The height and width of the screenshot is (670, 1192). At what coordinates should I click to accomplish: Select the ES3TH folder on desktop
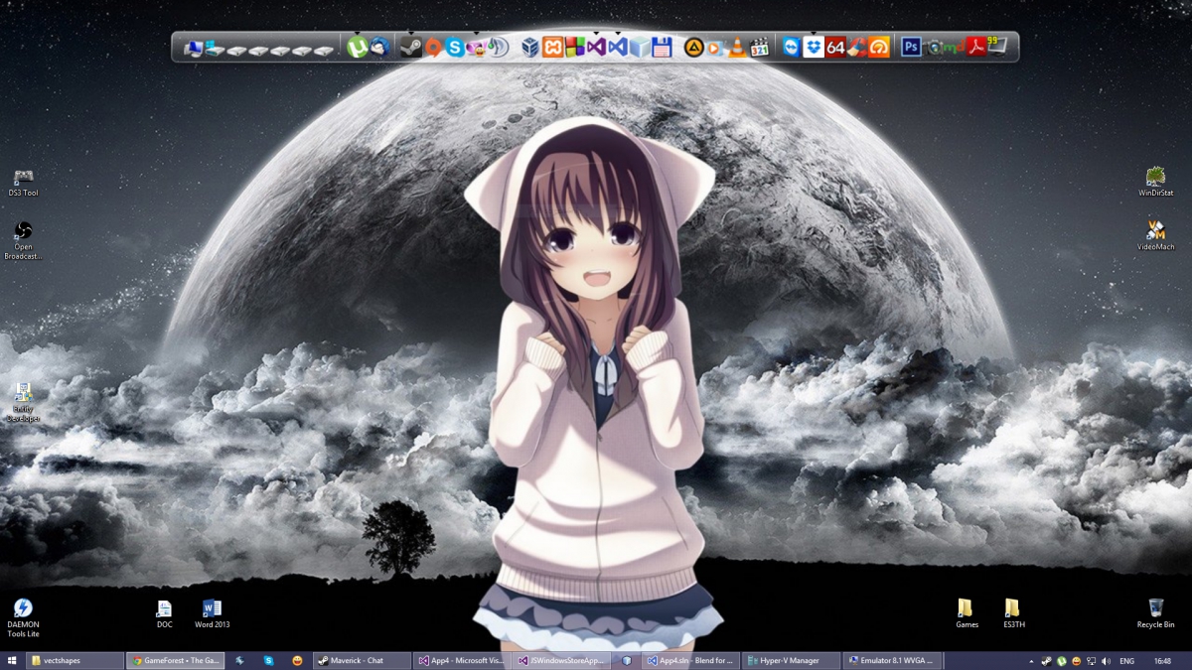pos(1013,614)
